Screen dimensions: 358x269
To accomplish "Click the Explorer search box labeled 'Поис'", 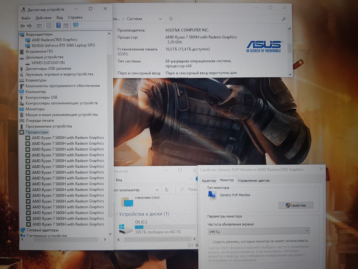I will 187,189.
